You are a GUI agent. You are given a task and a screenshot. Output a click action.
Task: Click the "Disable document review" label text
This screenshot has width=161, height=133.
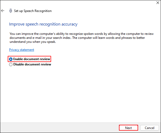coord(32,64)
